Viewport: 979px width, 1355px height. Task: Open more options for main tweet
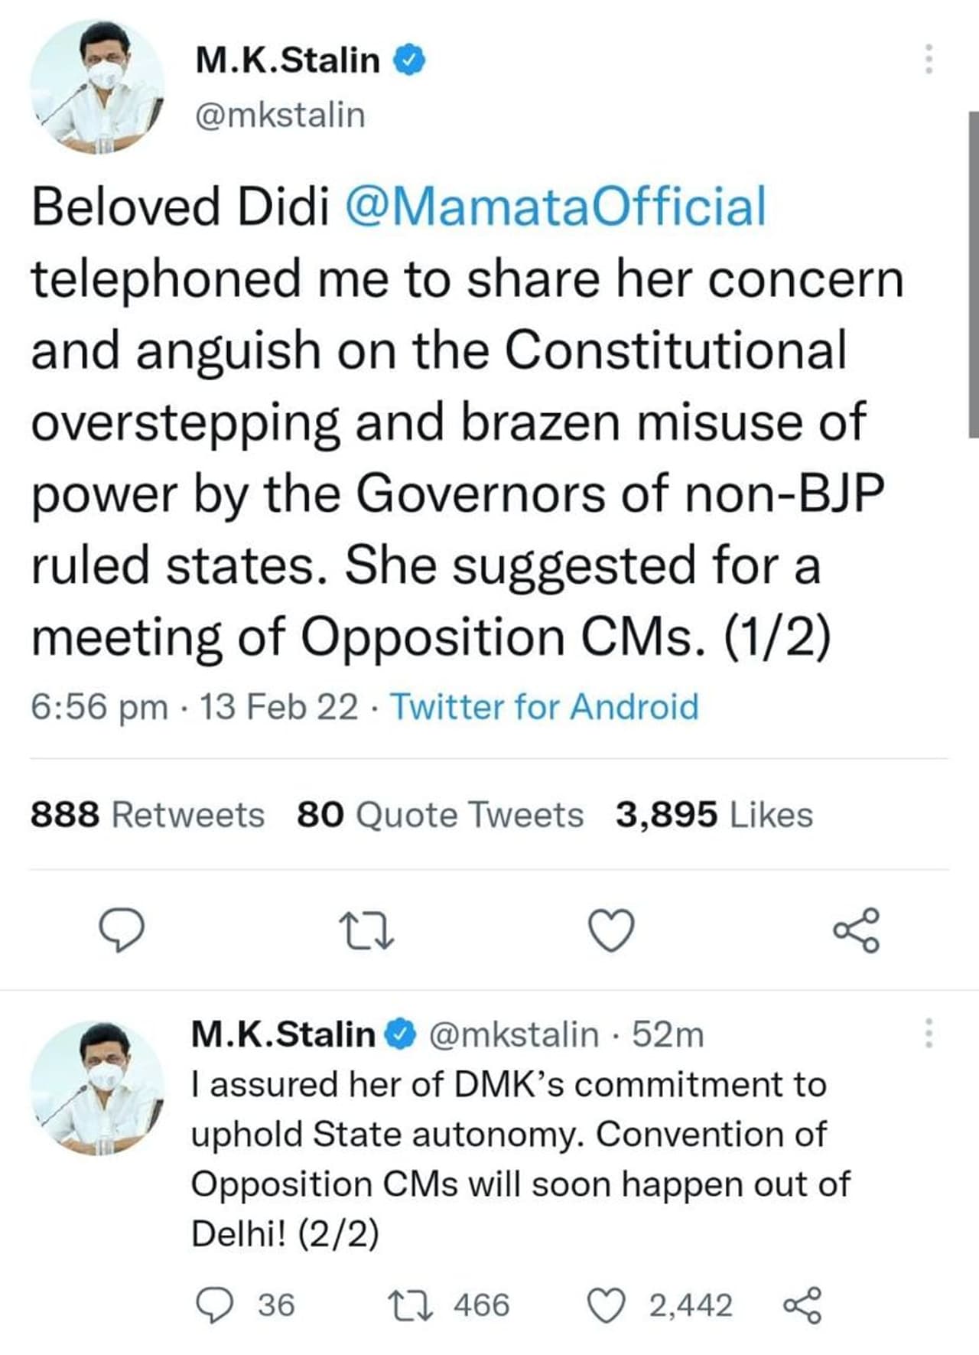tap(929, 59)
